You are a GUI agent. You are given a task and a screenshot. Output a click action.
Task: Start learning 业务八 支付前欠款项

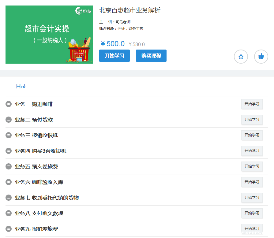point(252,213)
